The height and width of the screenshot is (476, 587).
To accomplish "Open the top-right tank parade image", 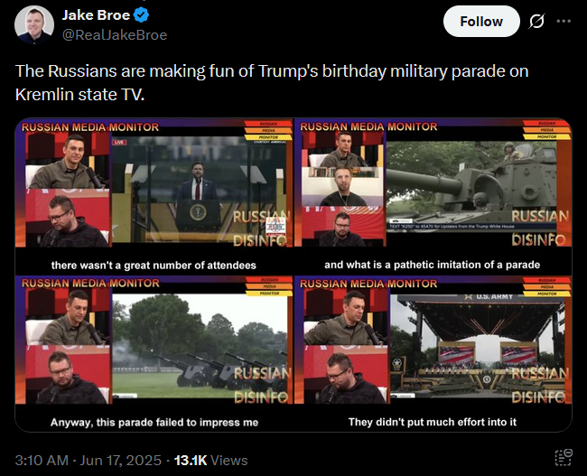I will (433, 197).
